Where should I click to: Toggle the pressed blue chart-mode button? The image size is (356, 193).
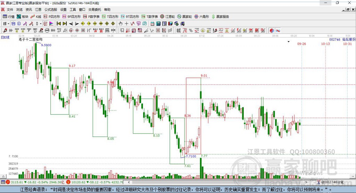click(13, 24)
